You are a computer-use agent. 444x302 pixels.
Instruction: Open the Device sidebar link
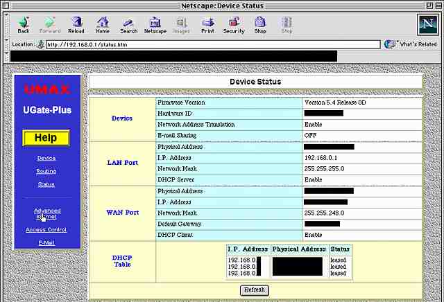tap(46, 158)
